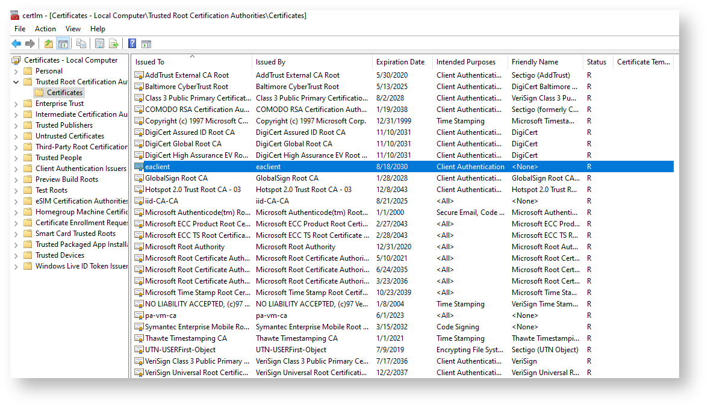Sort by the Expiration Date column header
The width and height of the screenshot is (708, 407).
tap(400, 62)
